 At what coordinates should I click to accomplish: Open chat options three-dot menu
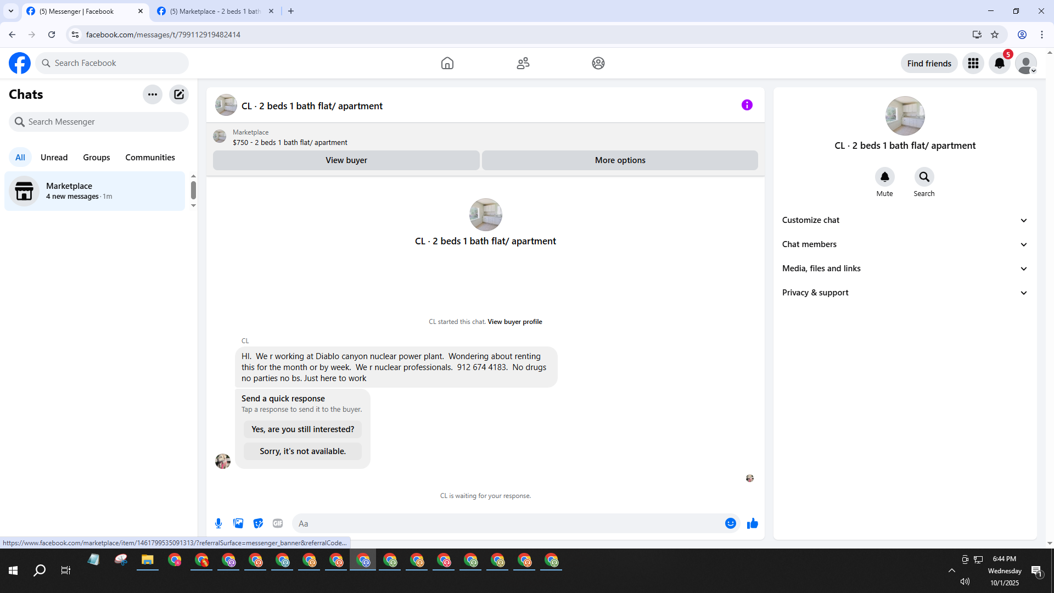click(153, 94)
